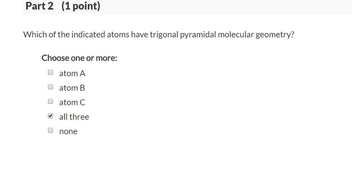Click the 'all three' answer label

point(74,117)
